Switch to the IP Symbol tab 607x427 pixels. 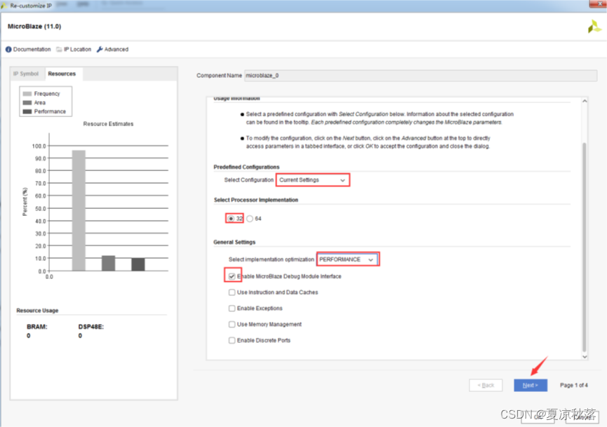(26, 74)
